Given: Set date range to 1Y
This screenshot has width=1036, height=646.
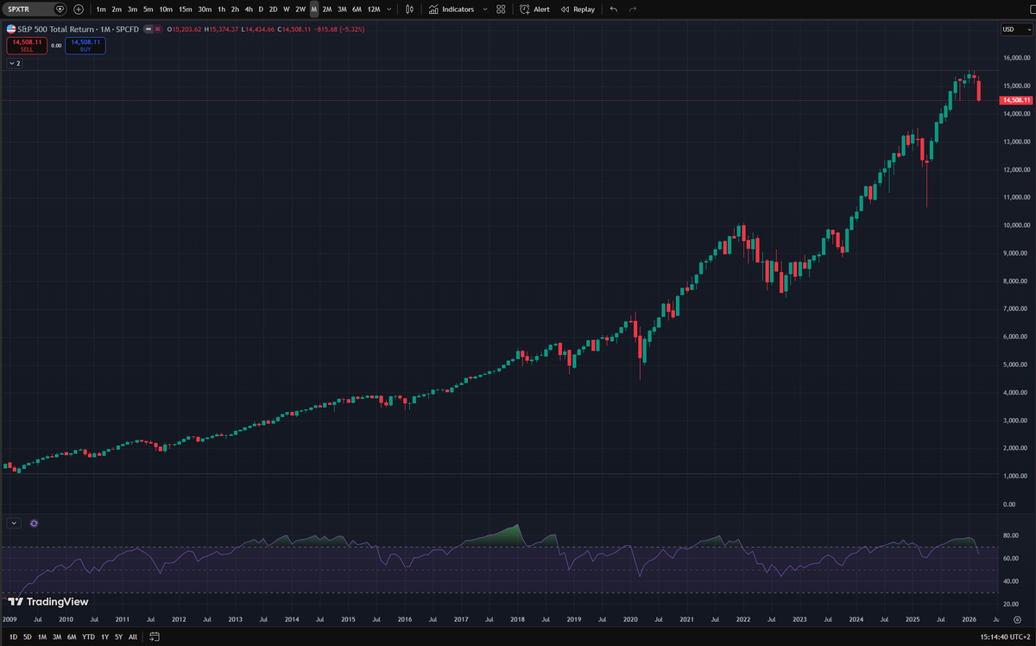Looking at the screenshot, I should click(104, 636).
